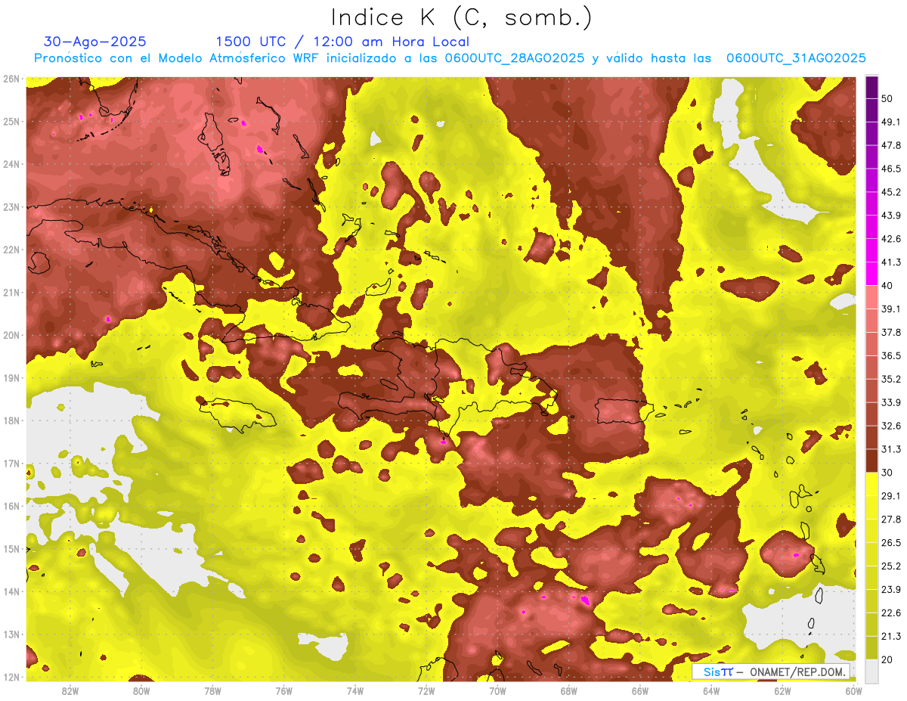Click the colorbar value 47.8
The image size is (907, 701).
point(891,145)
